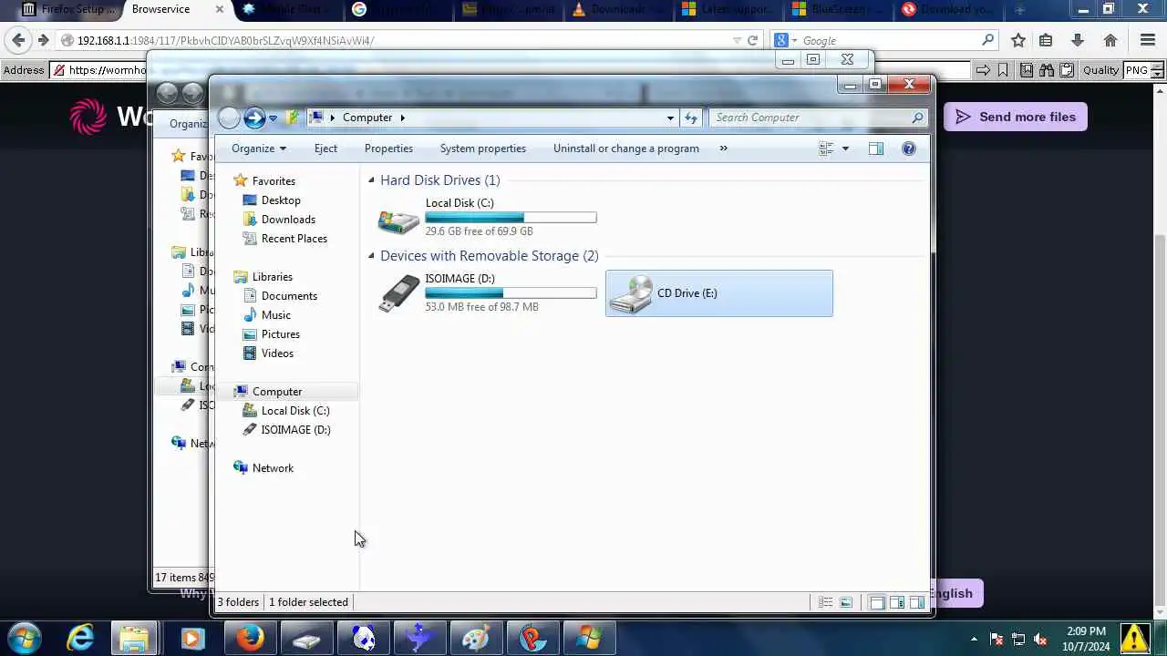The image size is (1167, 656).
Task: Collapse Devices with Removable Storage group
Action: click(x=371, y=256)
